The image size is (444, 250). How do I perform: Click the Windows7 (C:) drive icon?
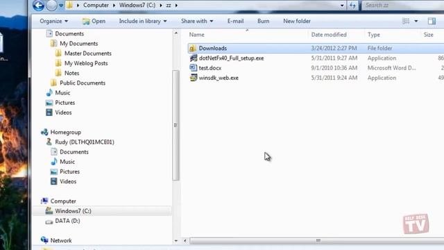[x=49, y=210]
